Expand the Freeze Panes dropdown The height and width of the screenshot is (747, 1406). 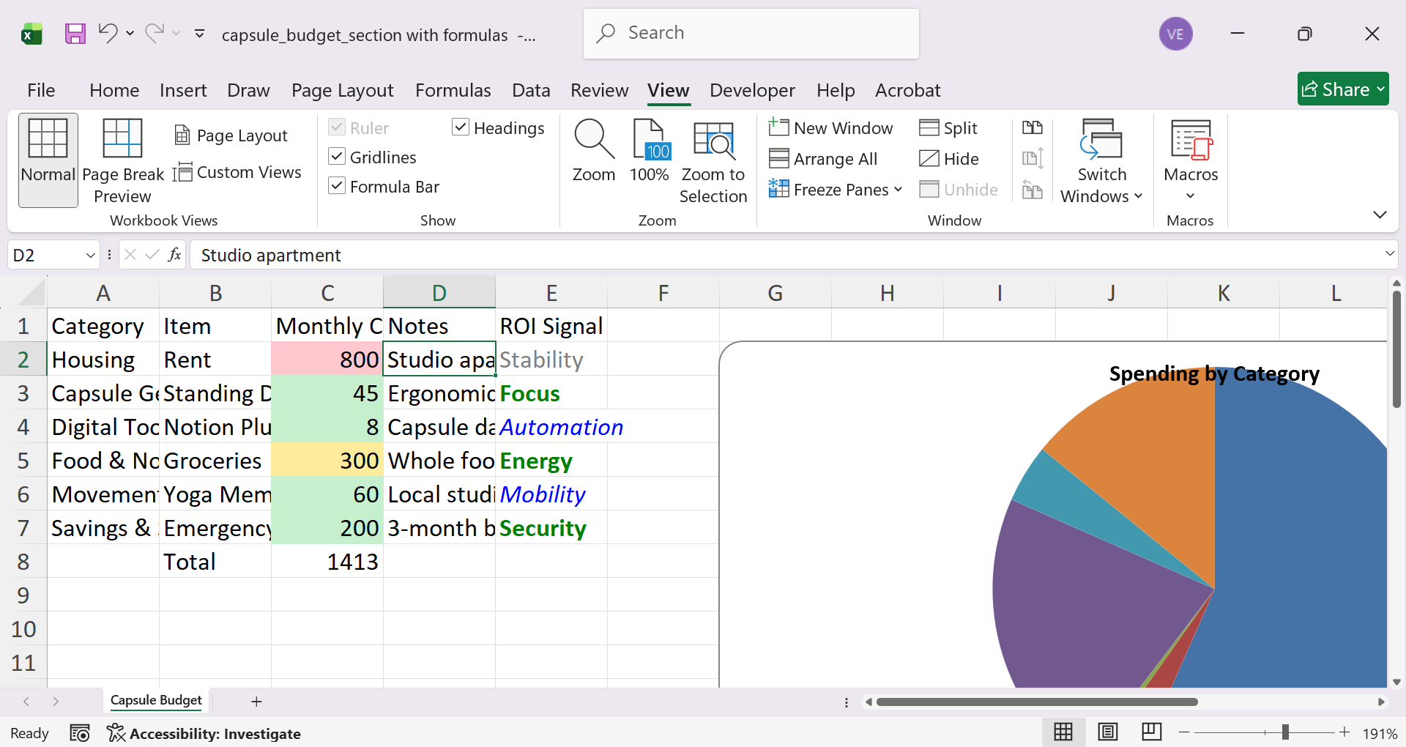pos(836,190)
